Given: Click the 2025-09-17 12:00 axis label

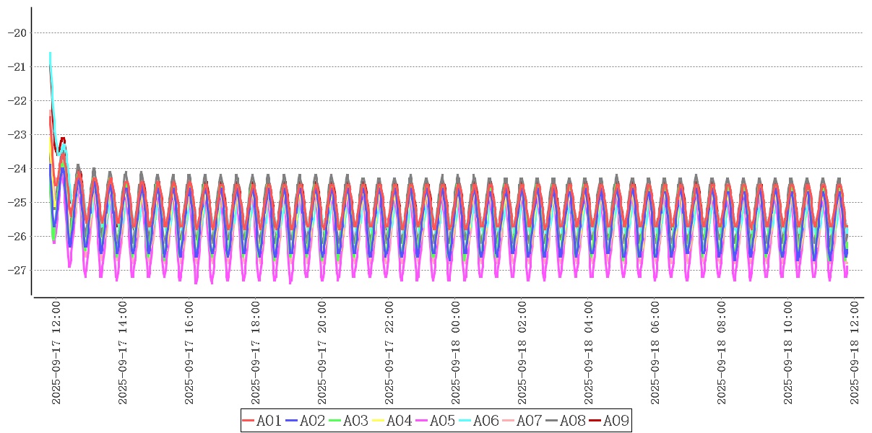Looking at the screenshot, I should pyautogui.click(x=56, y=353).
